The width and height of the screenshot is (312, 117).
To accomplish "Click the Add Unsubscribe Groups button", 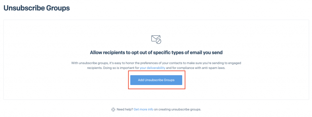I will pyautogui.click(x=156, y=80).
